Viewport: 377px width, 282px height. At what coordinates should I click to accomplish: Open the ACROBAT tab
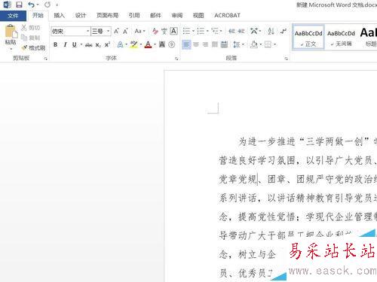click(x=227, y=16)
